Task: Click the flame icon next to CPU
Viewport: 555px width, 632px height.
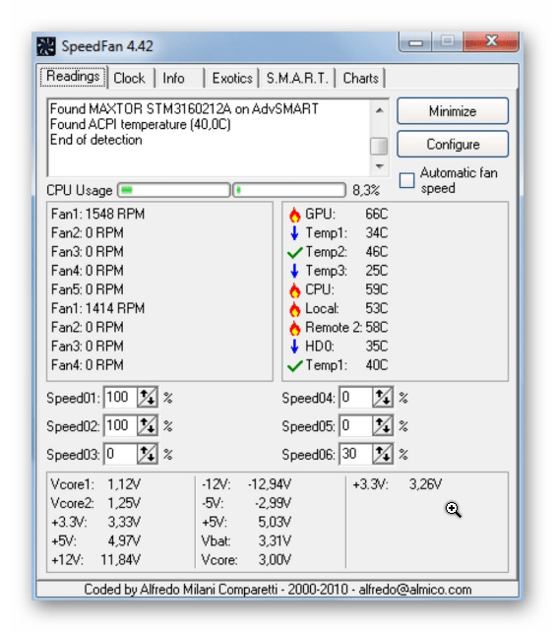Action: tap(294, 289)
